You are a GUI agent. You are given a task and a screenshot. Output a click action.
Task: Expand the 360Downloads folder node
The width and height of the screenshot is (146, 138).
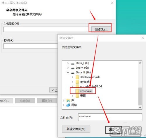(72, 77)
